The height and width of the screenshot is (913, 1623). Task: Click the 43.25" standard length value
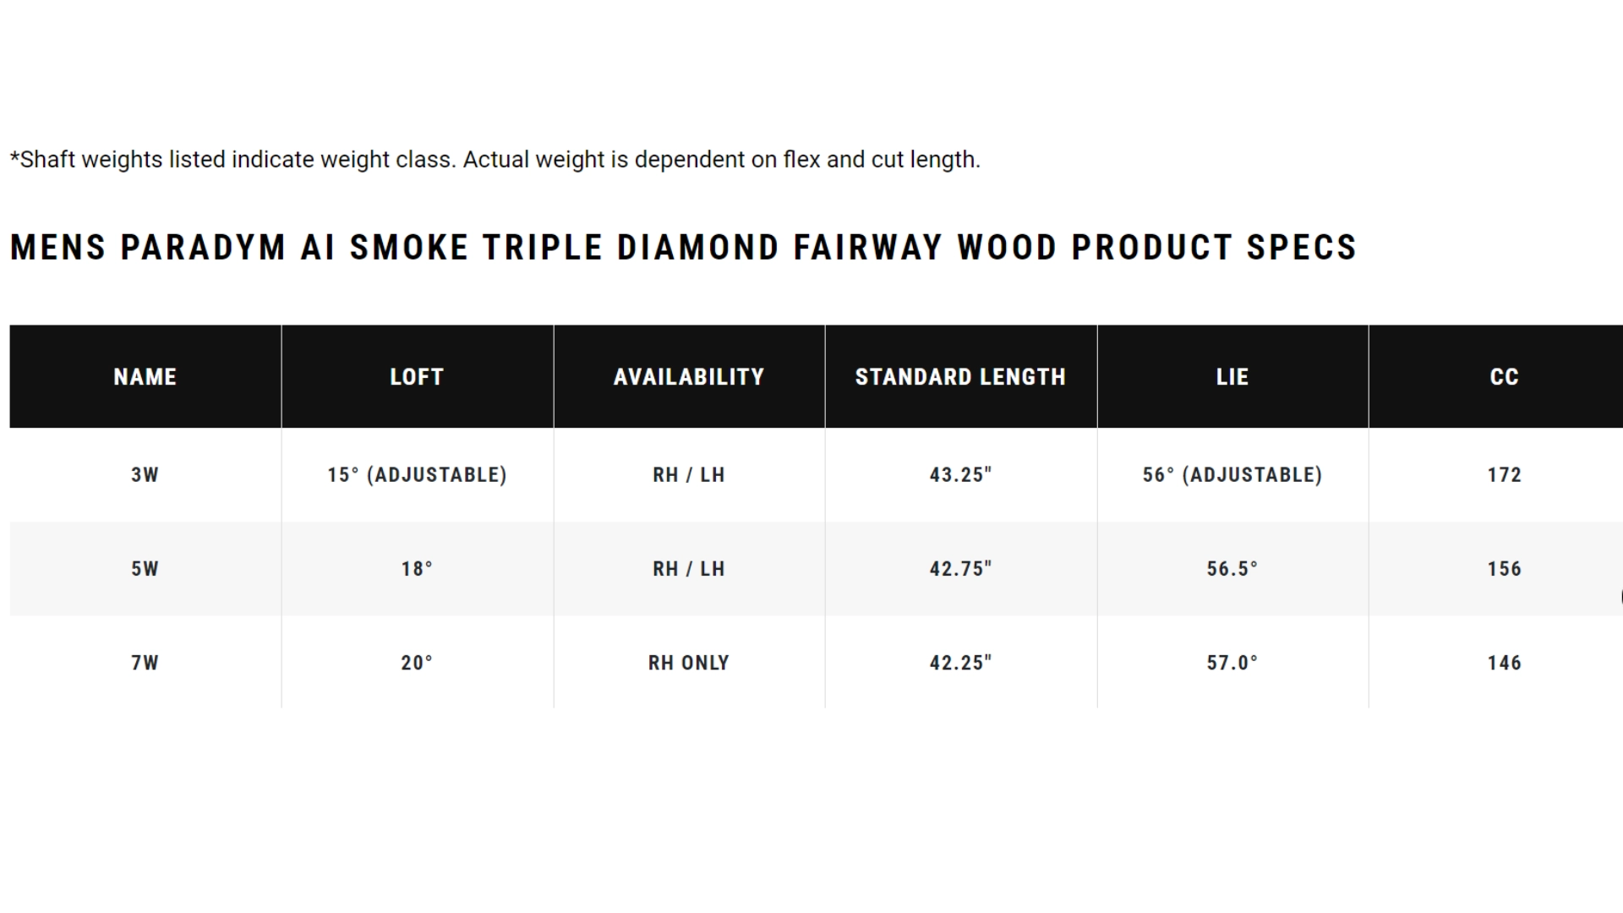coord(960,475)
